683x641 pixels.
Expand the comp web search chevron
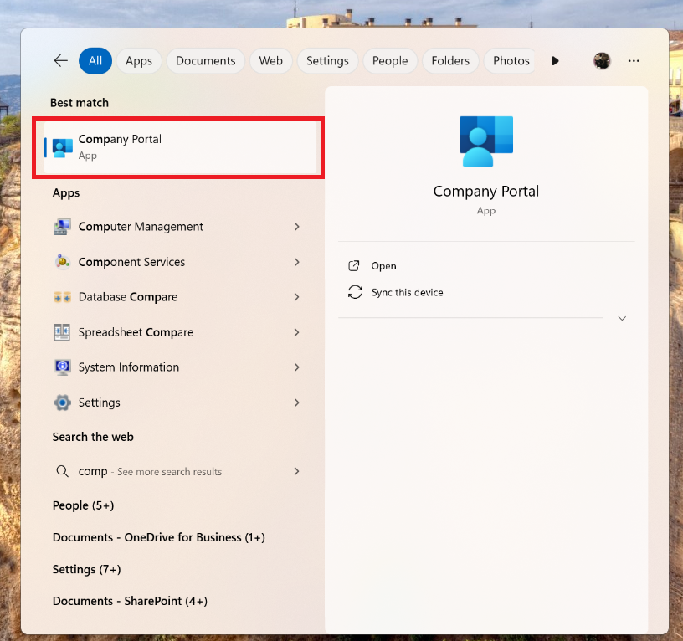click(x=296, y=471)
